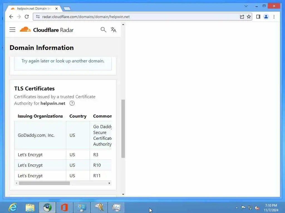Viewport: 285px width, 213px height.
Task: Click the Country column header
Action: (78, 116)
